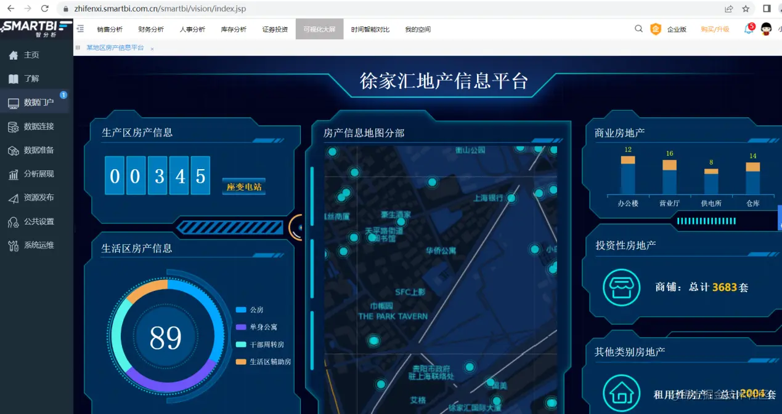
Task: Open the 时间智能对比 tab
Action: coord(370,28)
